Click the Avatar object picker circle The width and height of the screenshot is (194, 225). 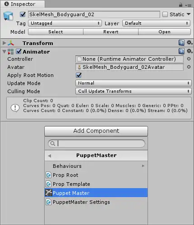(x=189, y=67)
